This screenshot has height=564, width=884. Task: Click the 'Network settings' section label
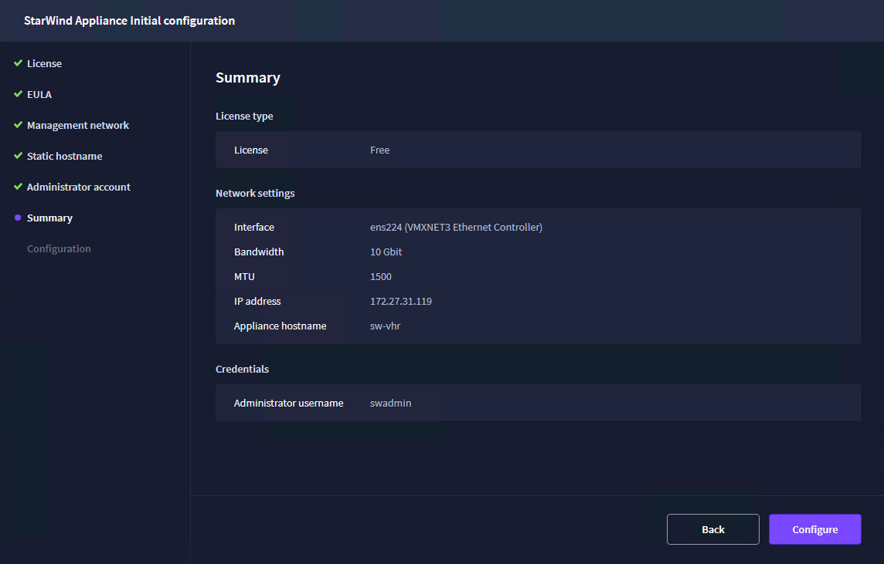[255, 193]
